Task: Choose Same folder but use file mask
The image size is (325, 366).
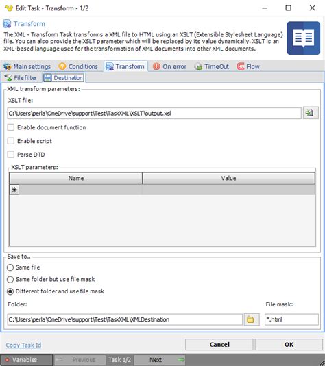Action: [x=10, y=279]
